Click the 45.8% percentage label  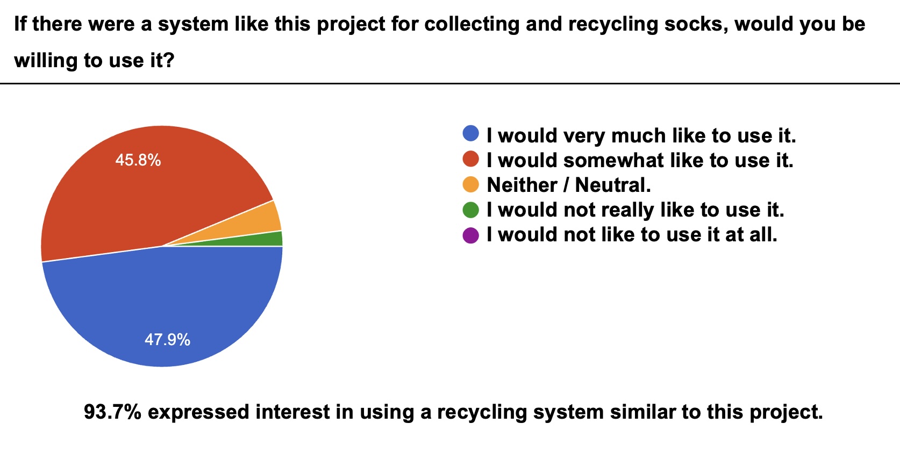pos(138,160)
